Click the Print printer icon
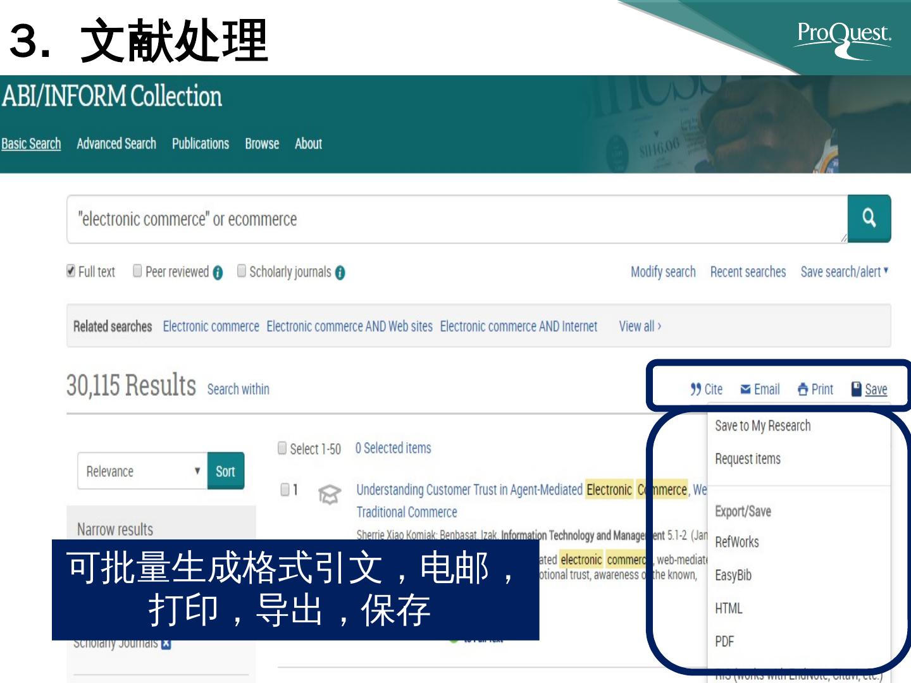This screenshot has width=911, height=683. click(803, 389)
